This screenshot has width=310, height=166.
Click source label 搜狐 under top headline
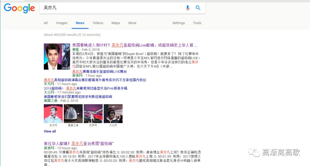click(x=75, y=50)
